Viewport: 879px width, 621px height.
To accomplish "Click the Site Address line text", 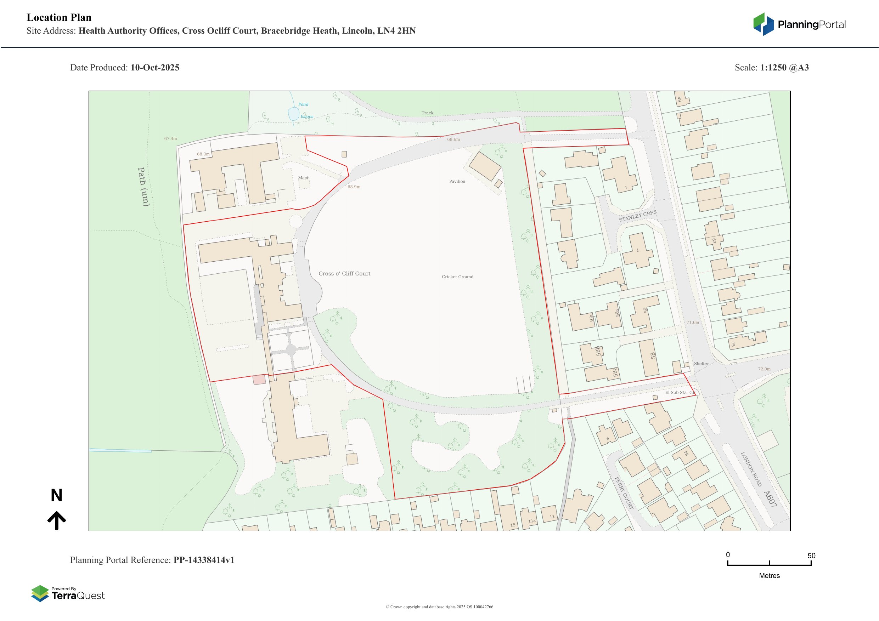I will click(221, 30).
